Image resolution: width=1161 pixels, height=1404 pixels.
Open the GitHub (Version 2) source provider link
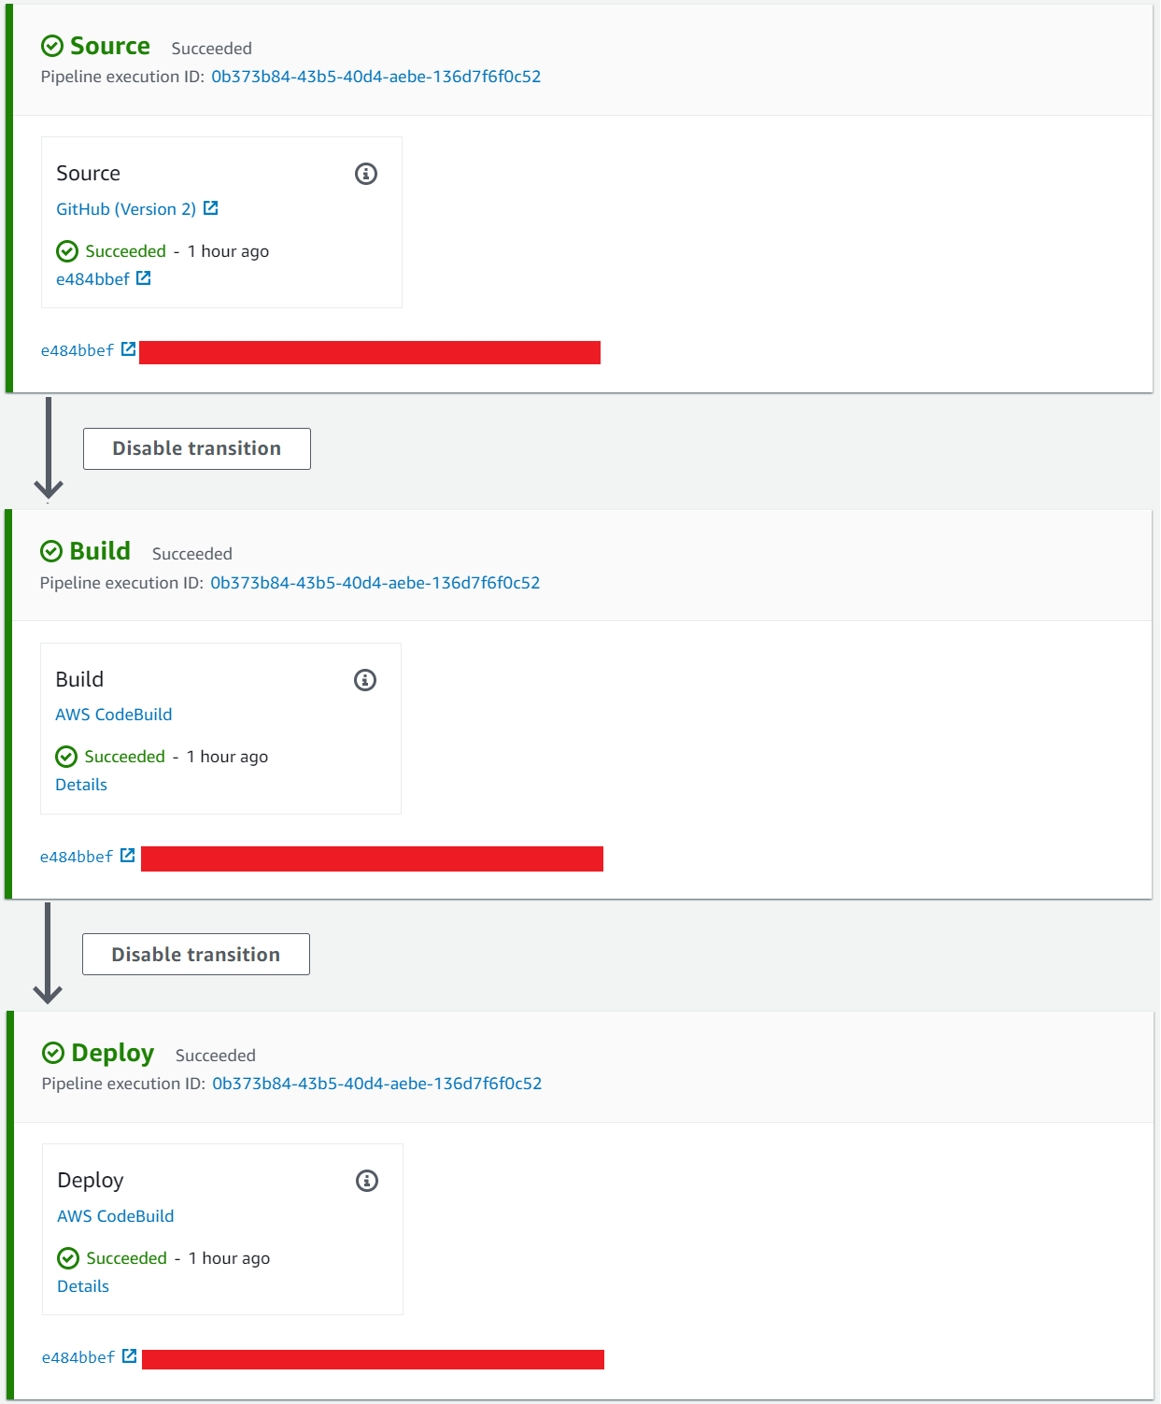point(126,207)
